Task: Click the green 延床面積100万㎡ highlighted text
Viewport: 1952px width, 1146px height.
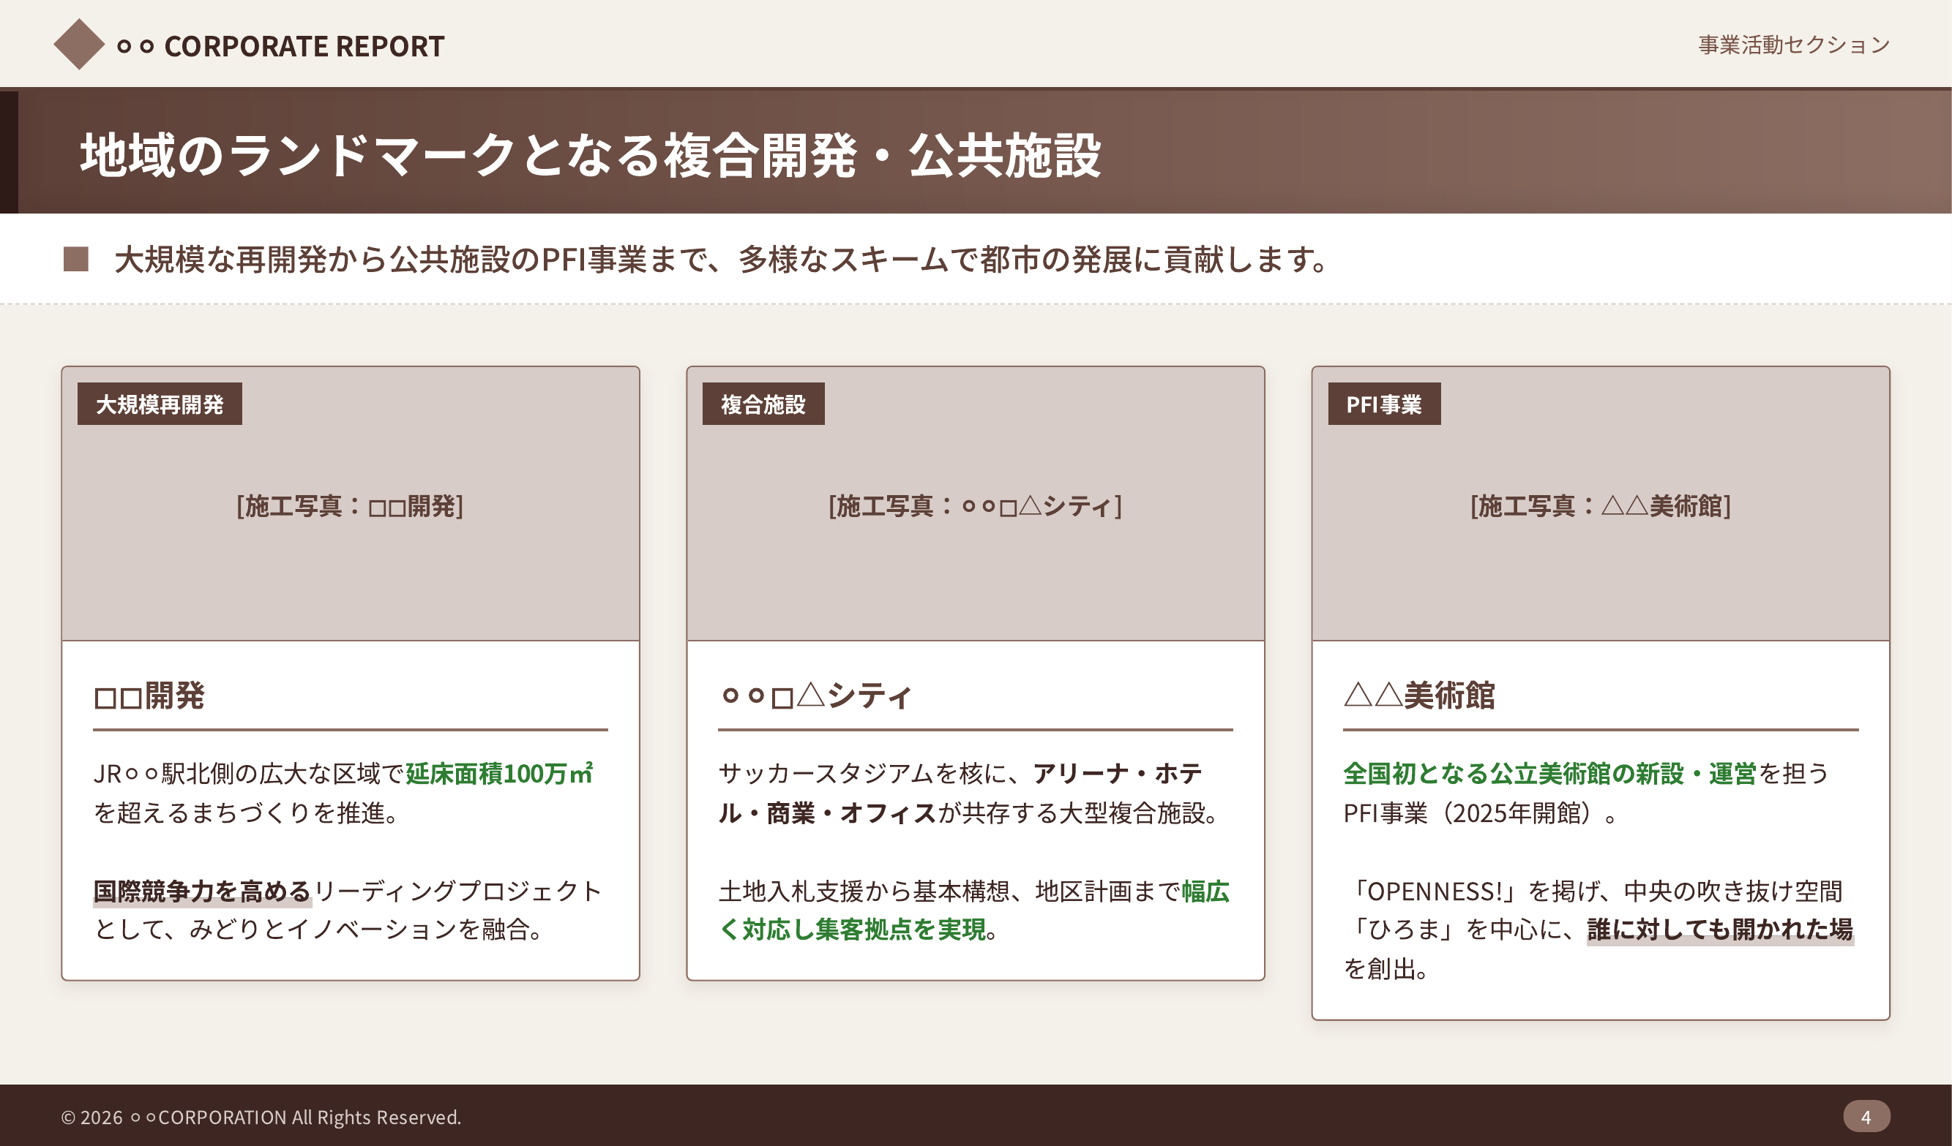Action: pyautogui.click(x=500, y=773)
